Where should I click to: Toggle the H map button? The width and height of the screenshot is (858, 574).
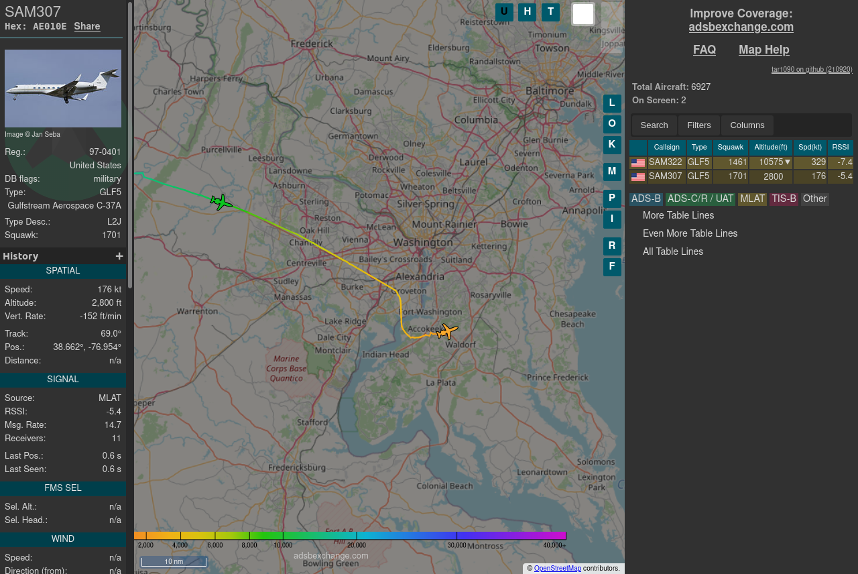point(528,12)
